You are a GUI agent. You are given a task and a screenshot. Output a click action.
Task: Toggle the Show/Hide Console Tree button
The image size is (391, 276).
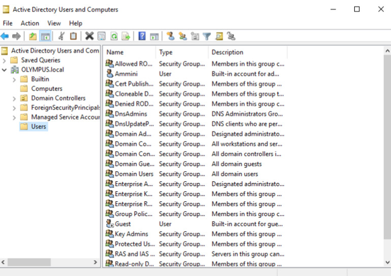45,36
